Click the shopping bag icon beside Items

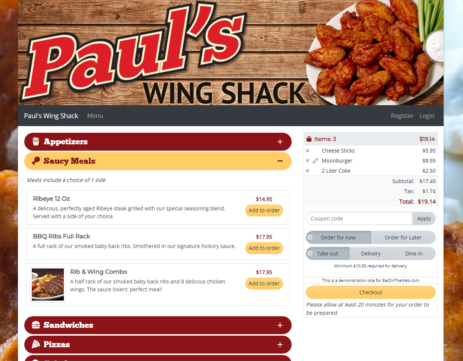tap(309, 139)
